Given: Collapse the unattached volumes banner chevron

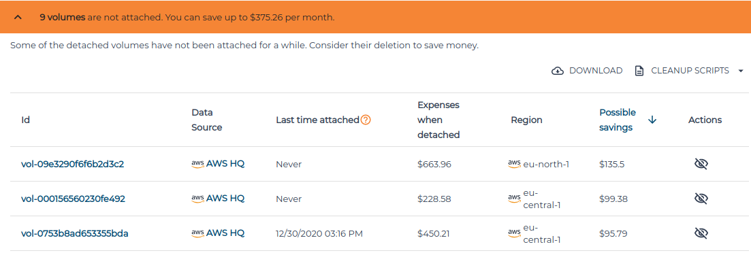Looking at the screenshot, I should click(18, 17).
